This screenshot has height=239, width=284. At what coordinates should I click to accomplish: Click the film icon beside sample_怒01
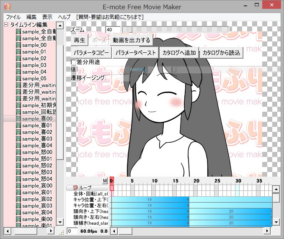pyautogui.click(x=18, y=159)
